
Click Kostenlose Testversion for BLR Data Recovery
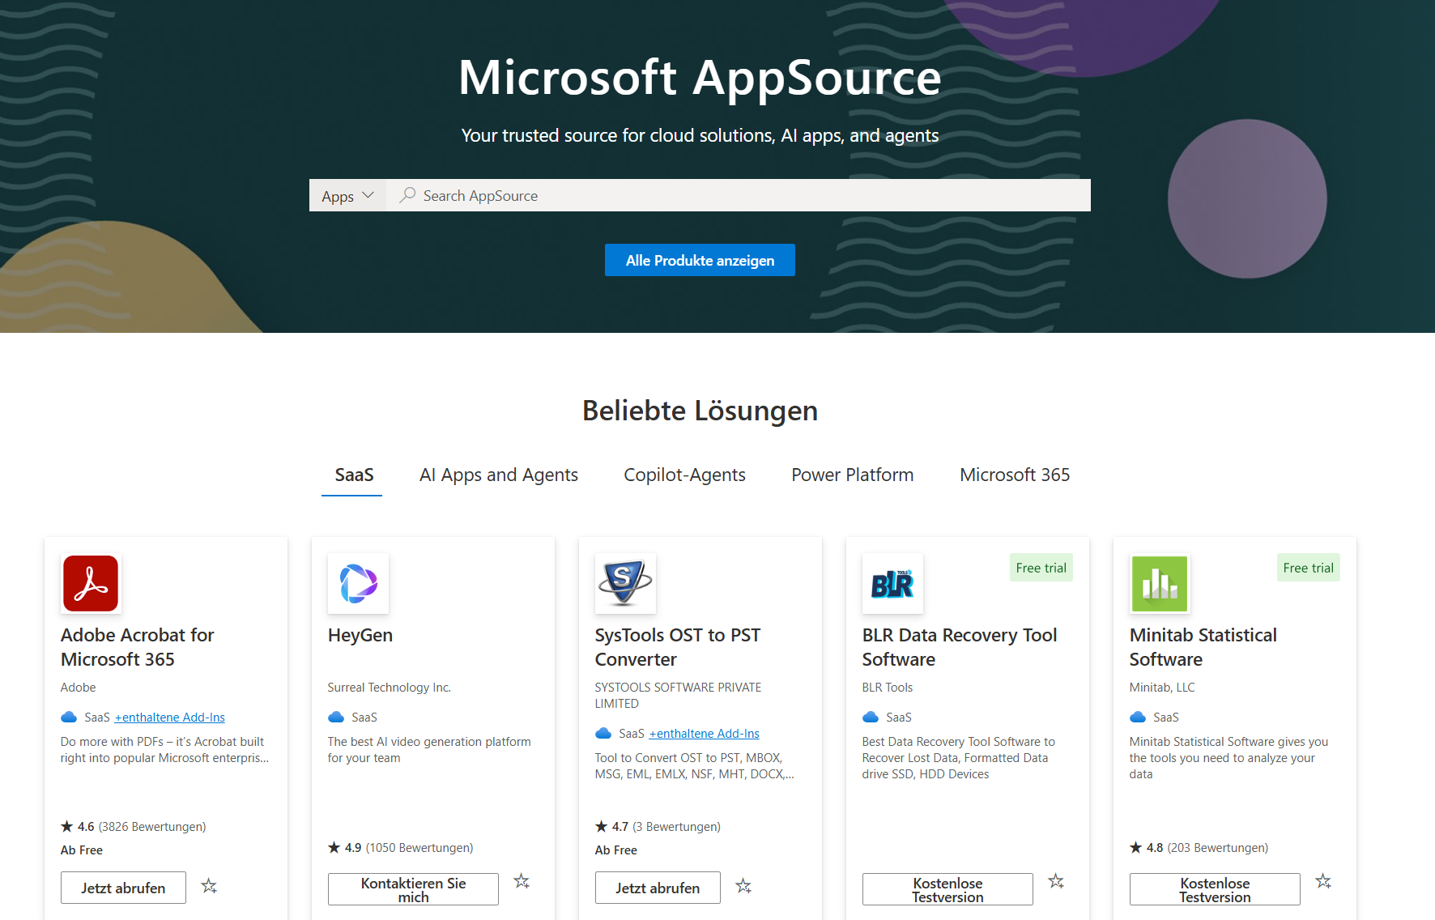coord(947,889)
